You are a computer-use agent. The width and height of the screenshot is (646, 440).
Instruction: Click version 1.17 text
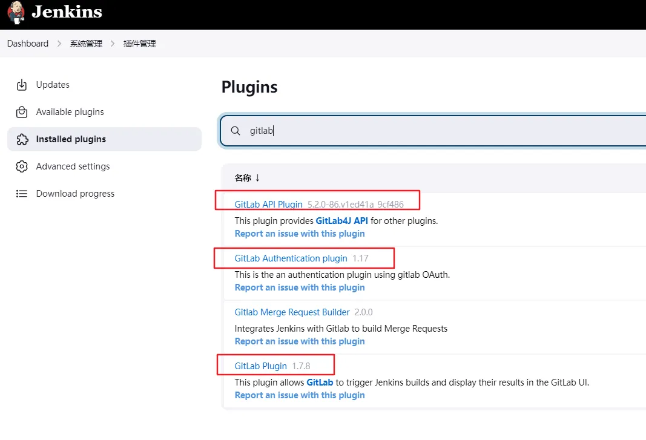pyautogui.click(x=360, y=258)
